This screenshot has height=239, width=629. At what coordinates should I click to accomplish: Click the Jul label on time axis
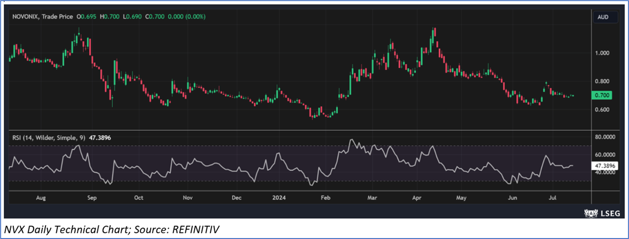[x=553, y=198]
